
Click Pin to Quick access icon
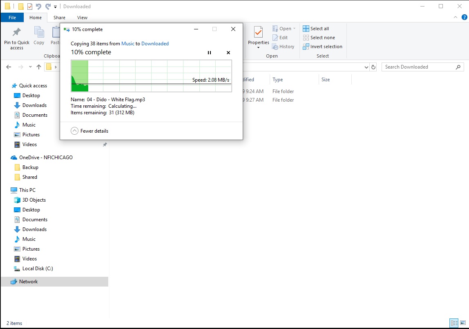tap(17, 33)
